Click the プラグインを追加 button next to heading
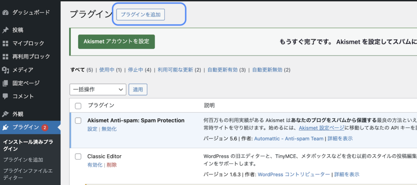Image resolution: width=417 pixels, height=185 pixels. point(140,15)
